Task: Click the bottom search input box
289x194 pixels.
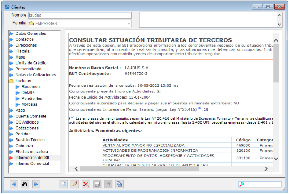Action: coord(260,184)
